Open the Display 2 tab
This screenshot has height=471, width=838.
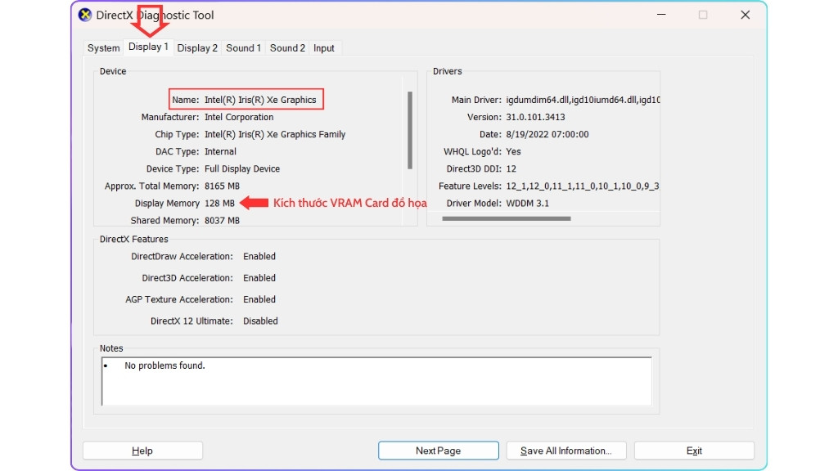[196, 47]
